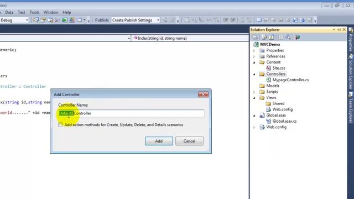The height and width of the screenshot is (199, 354).
Task: Click the Uncomment Selection toolbar icon
Action: (249, 20)
